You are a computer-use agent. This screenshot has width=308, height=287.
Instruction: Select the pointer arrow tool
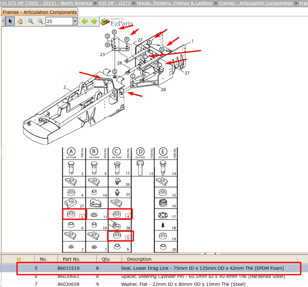point(10,21)
